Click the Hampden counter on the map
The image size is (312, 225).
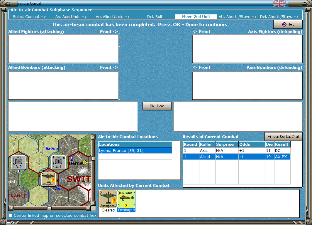pos(49,179)
